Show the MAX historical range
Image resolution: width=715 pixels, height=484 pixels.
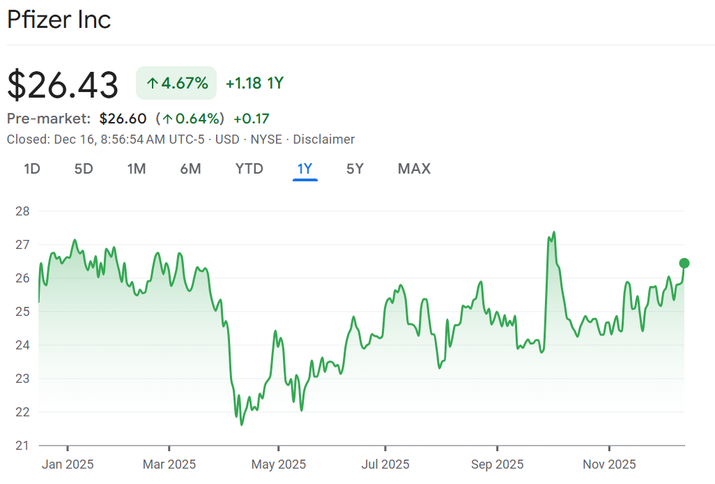414,169
